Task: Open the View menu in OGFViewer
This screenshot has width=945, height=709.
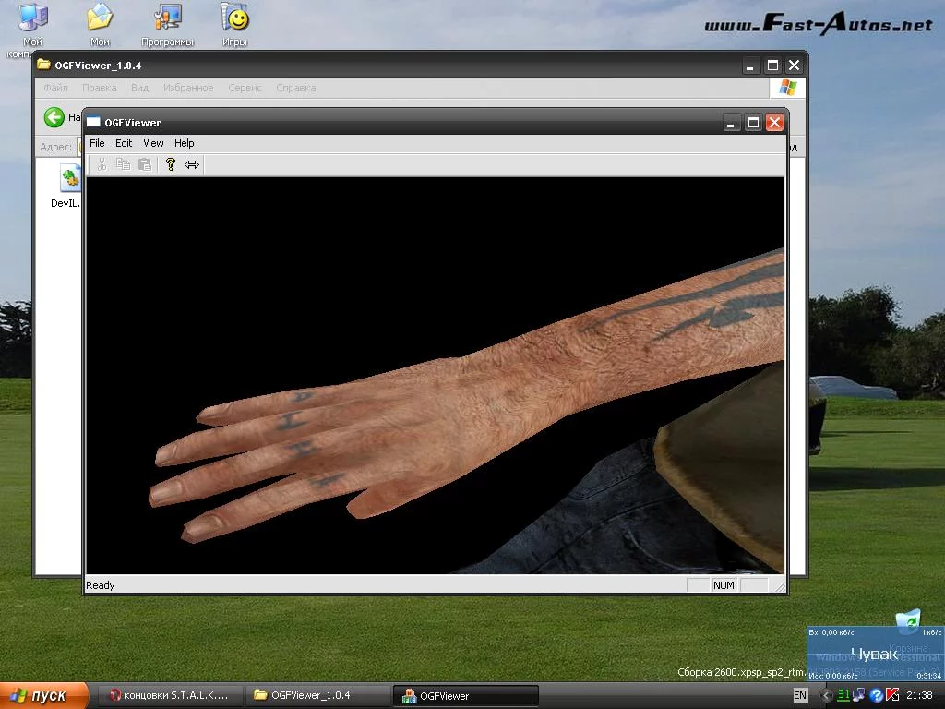Action: [153, 143]
